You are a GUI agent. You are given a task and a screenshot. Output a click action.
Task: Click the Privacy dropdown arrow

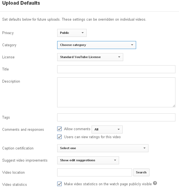tap(82, 33)
